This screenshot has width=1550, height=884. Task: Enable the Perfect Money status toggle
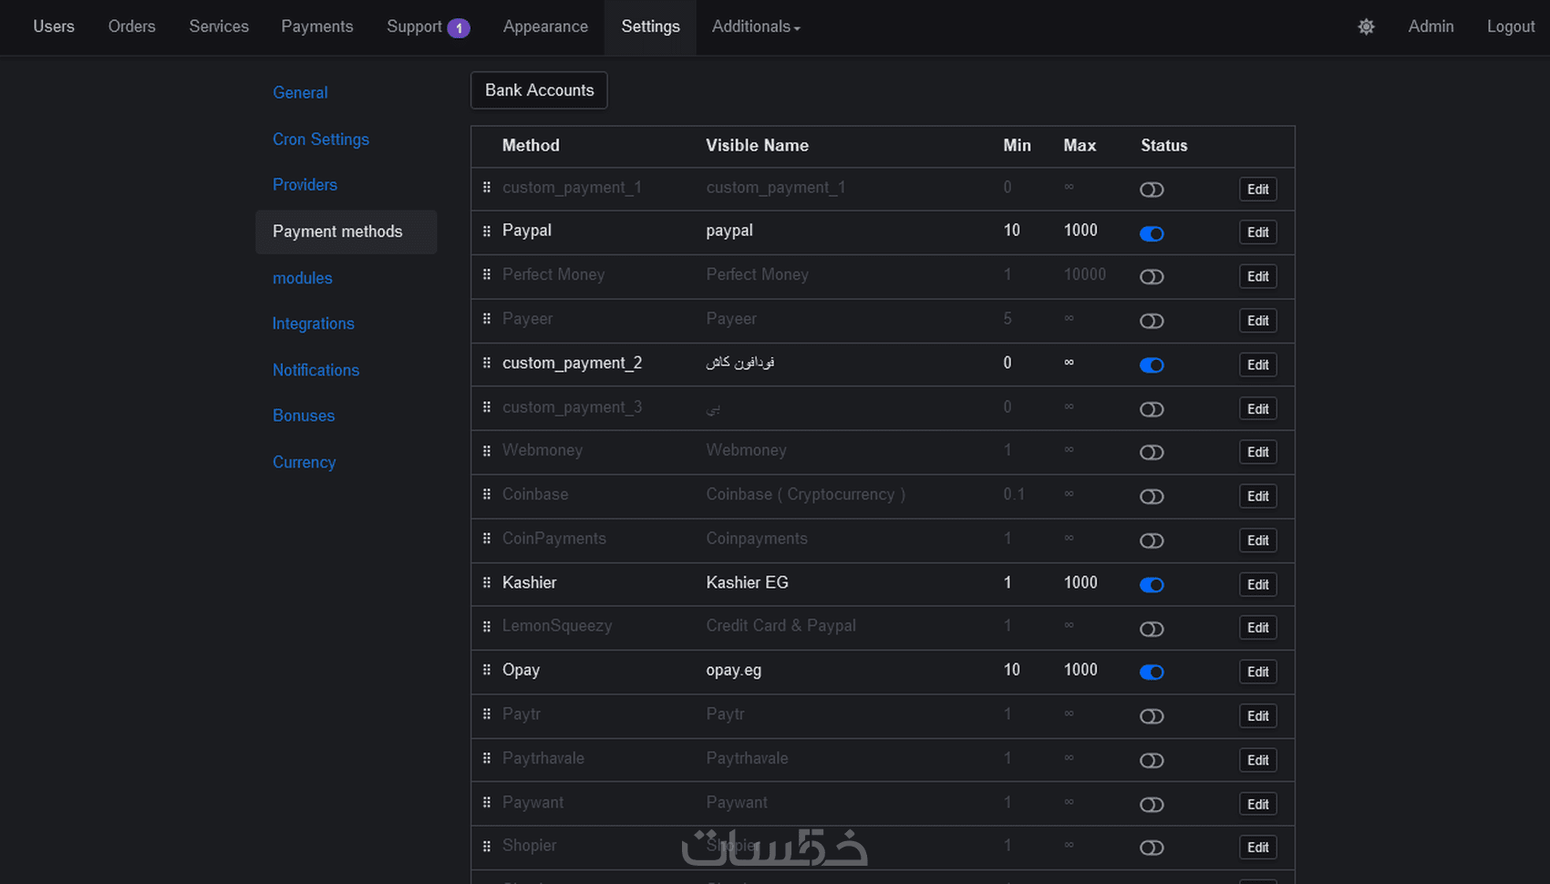click(1152, 277)
